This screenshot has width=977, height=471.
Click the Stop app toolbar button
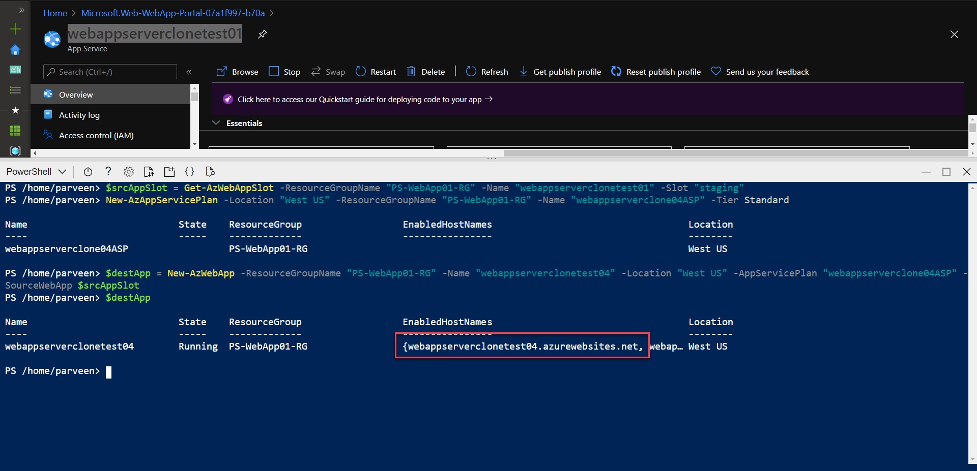[x=284, y=72]
